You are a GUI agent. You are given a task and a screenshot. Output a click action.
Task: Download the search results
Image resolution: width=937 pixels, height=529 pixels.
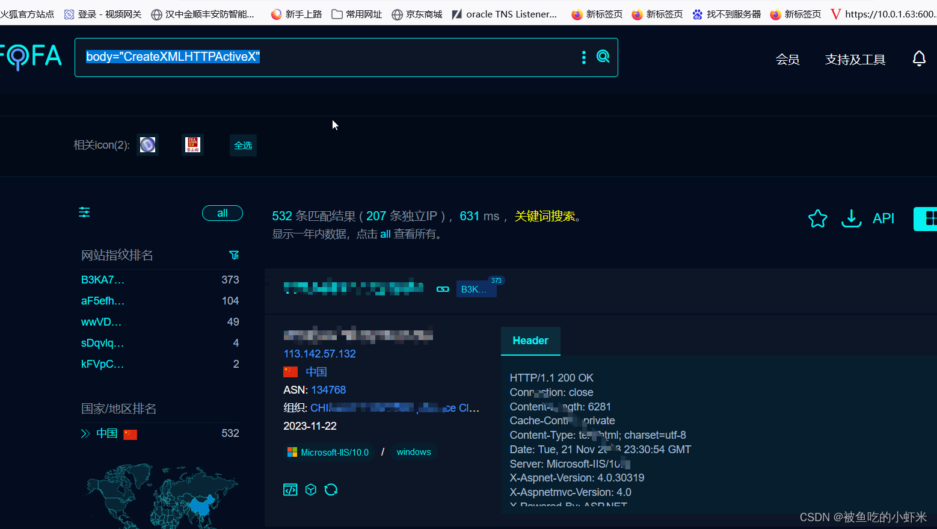click(x=851, y=218)
